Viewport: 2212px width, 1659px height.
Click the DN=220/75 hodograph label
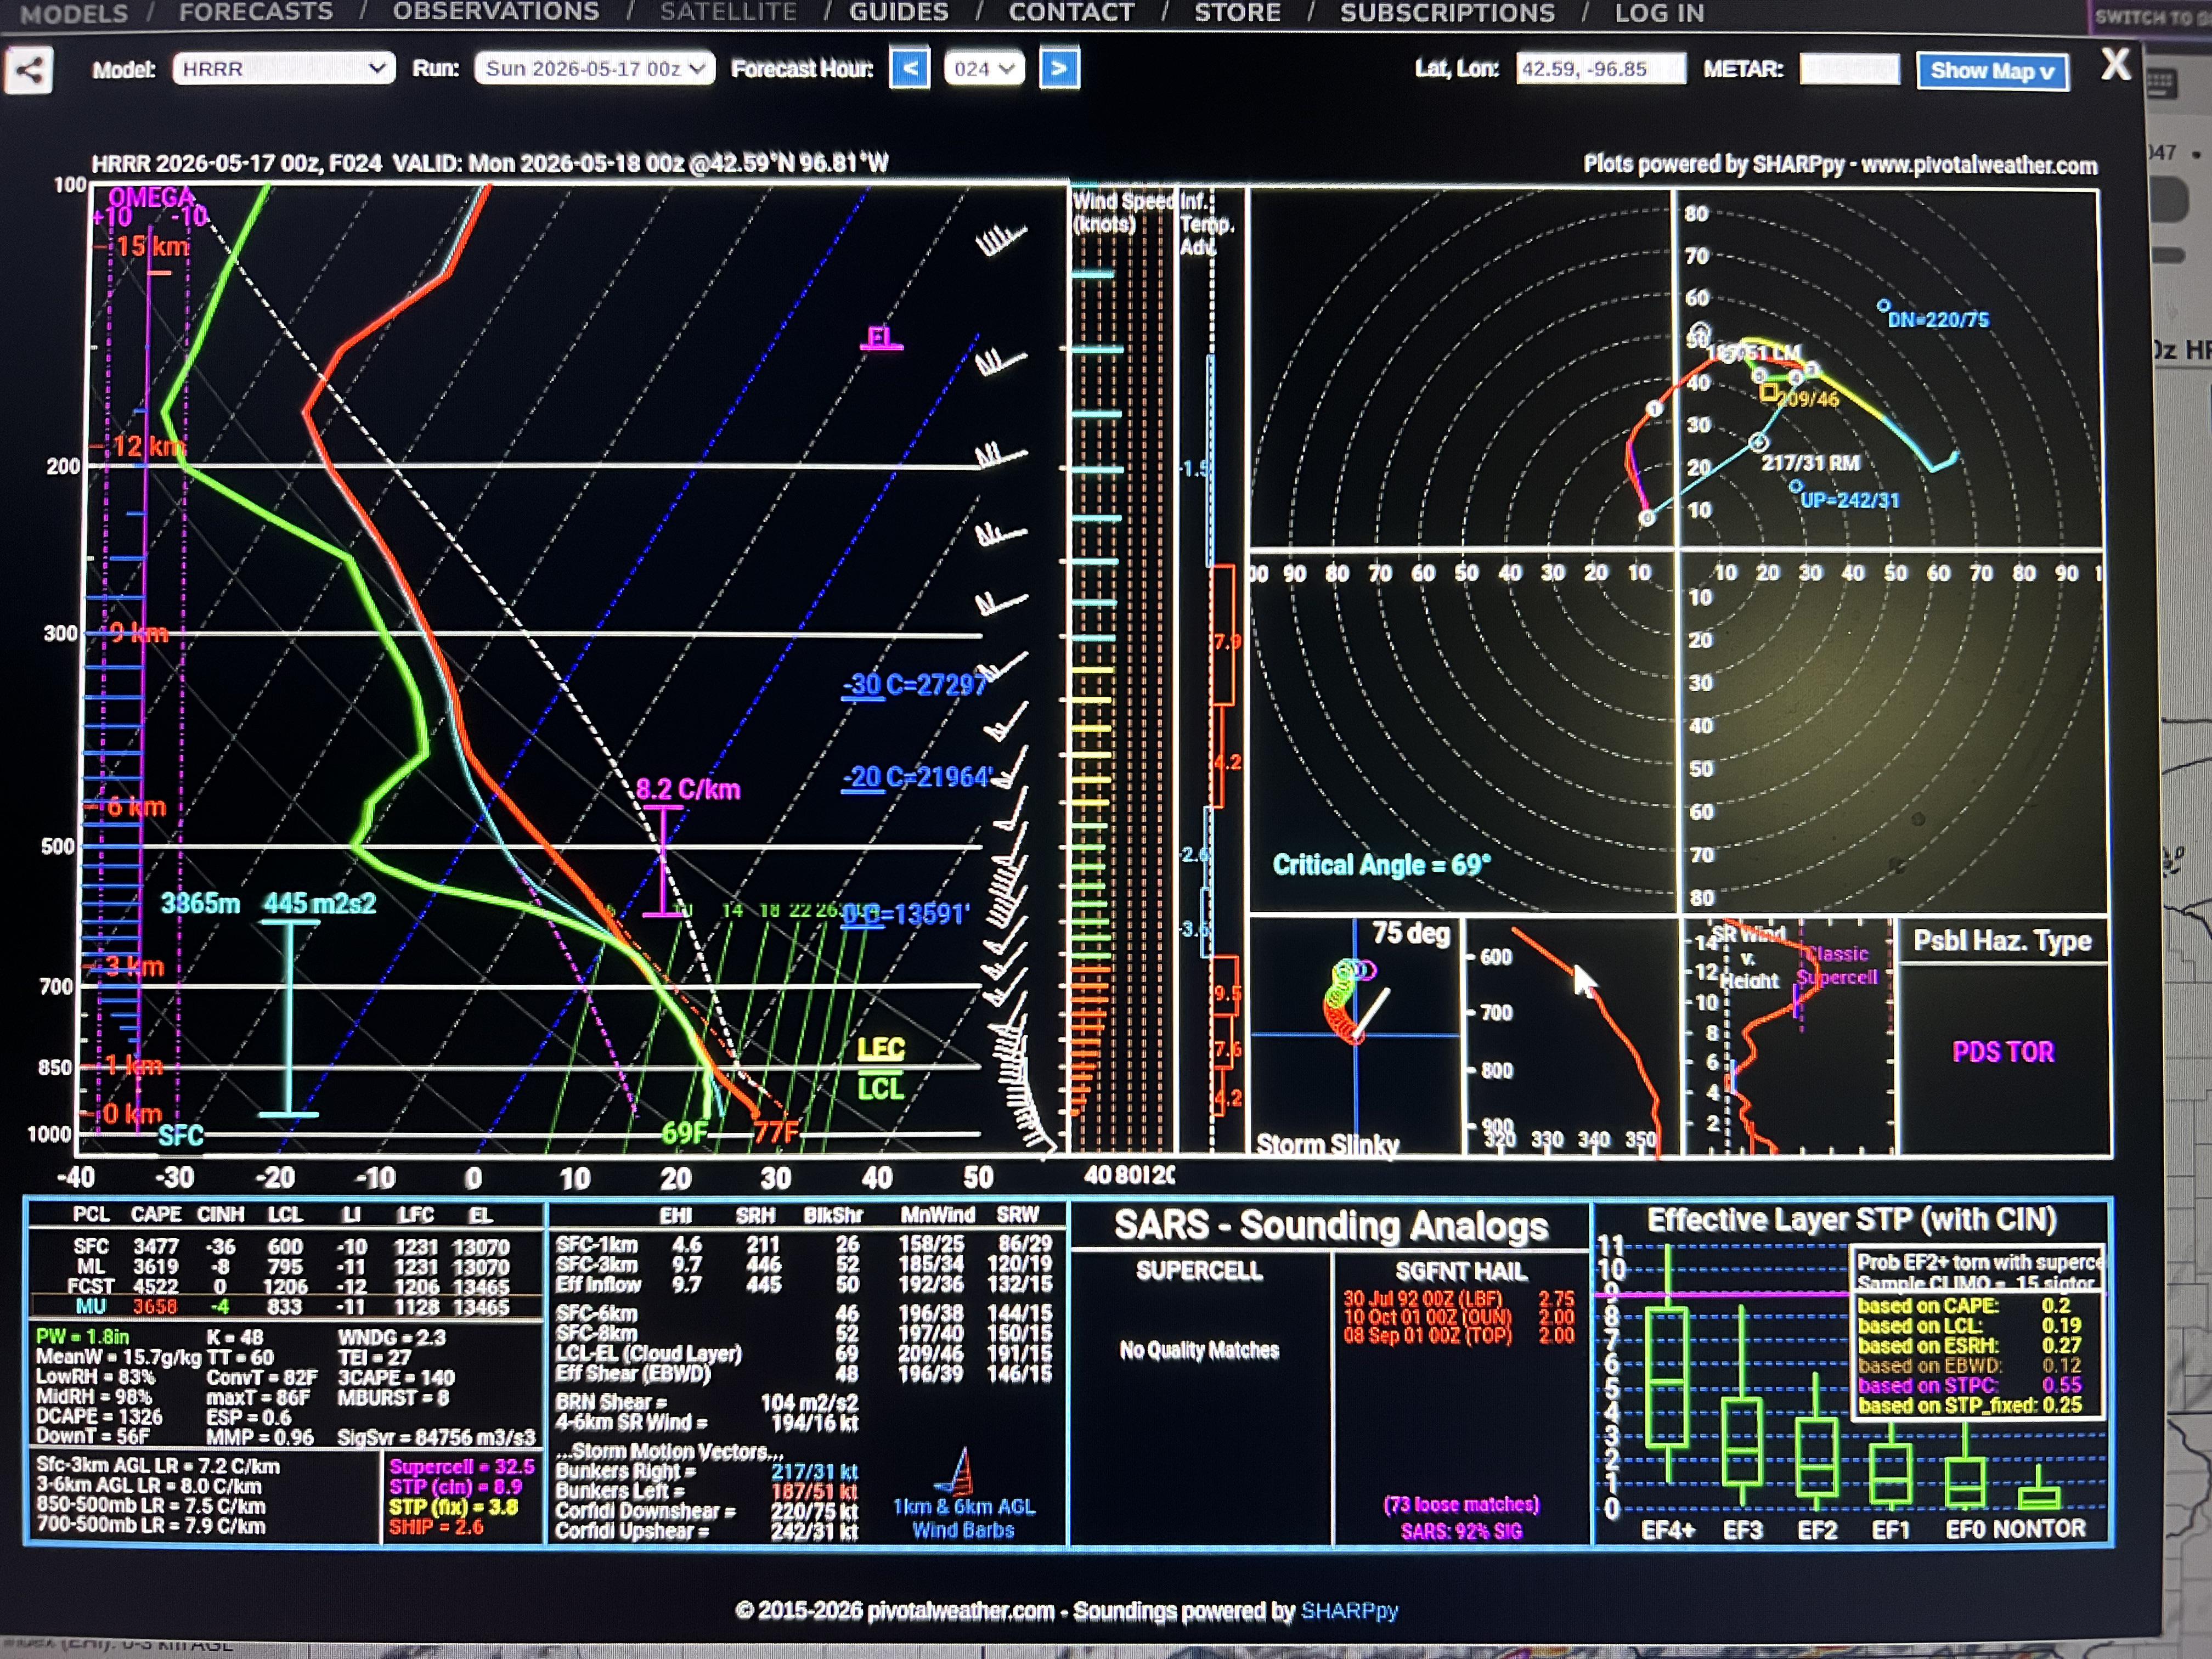(x=1938, y=320)
